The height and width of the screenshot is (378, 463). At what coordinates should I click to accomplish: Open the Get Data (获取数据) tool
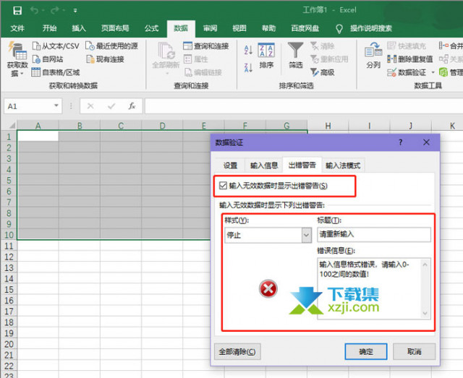pyautogui.click(x=16, y=59)
